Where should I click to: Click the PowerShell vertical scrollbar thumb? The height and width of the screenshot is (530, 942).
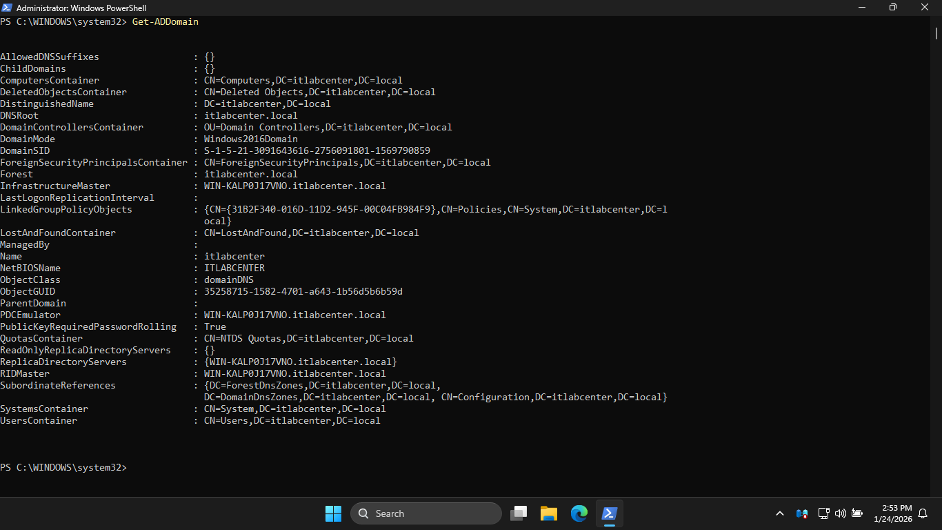[936, 33]
